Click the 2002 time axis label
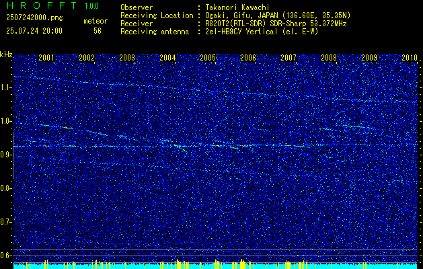The width and height of the screenshot is (423, 269). [87, 57]
